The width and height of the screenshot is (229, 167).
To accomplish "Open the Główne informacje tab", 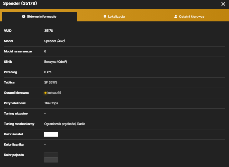I will pos(39,17).
